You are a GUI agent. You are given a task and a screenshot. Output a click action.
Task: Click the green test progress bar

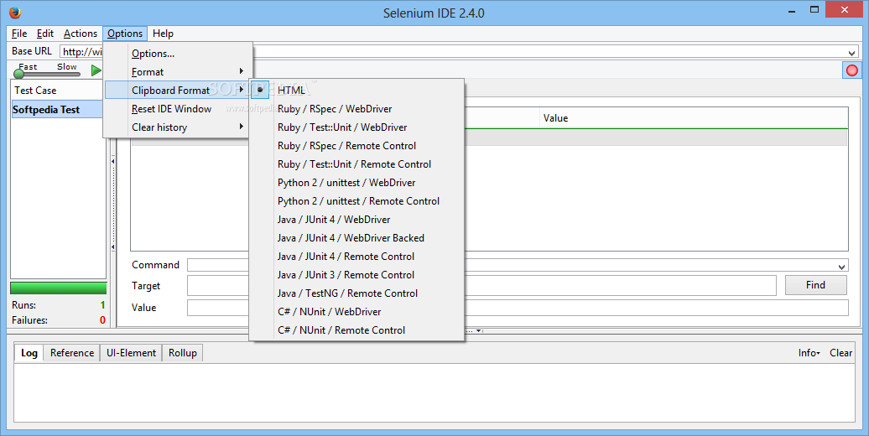58,288
